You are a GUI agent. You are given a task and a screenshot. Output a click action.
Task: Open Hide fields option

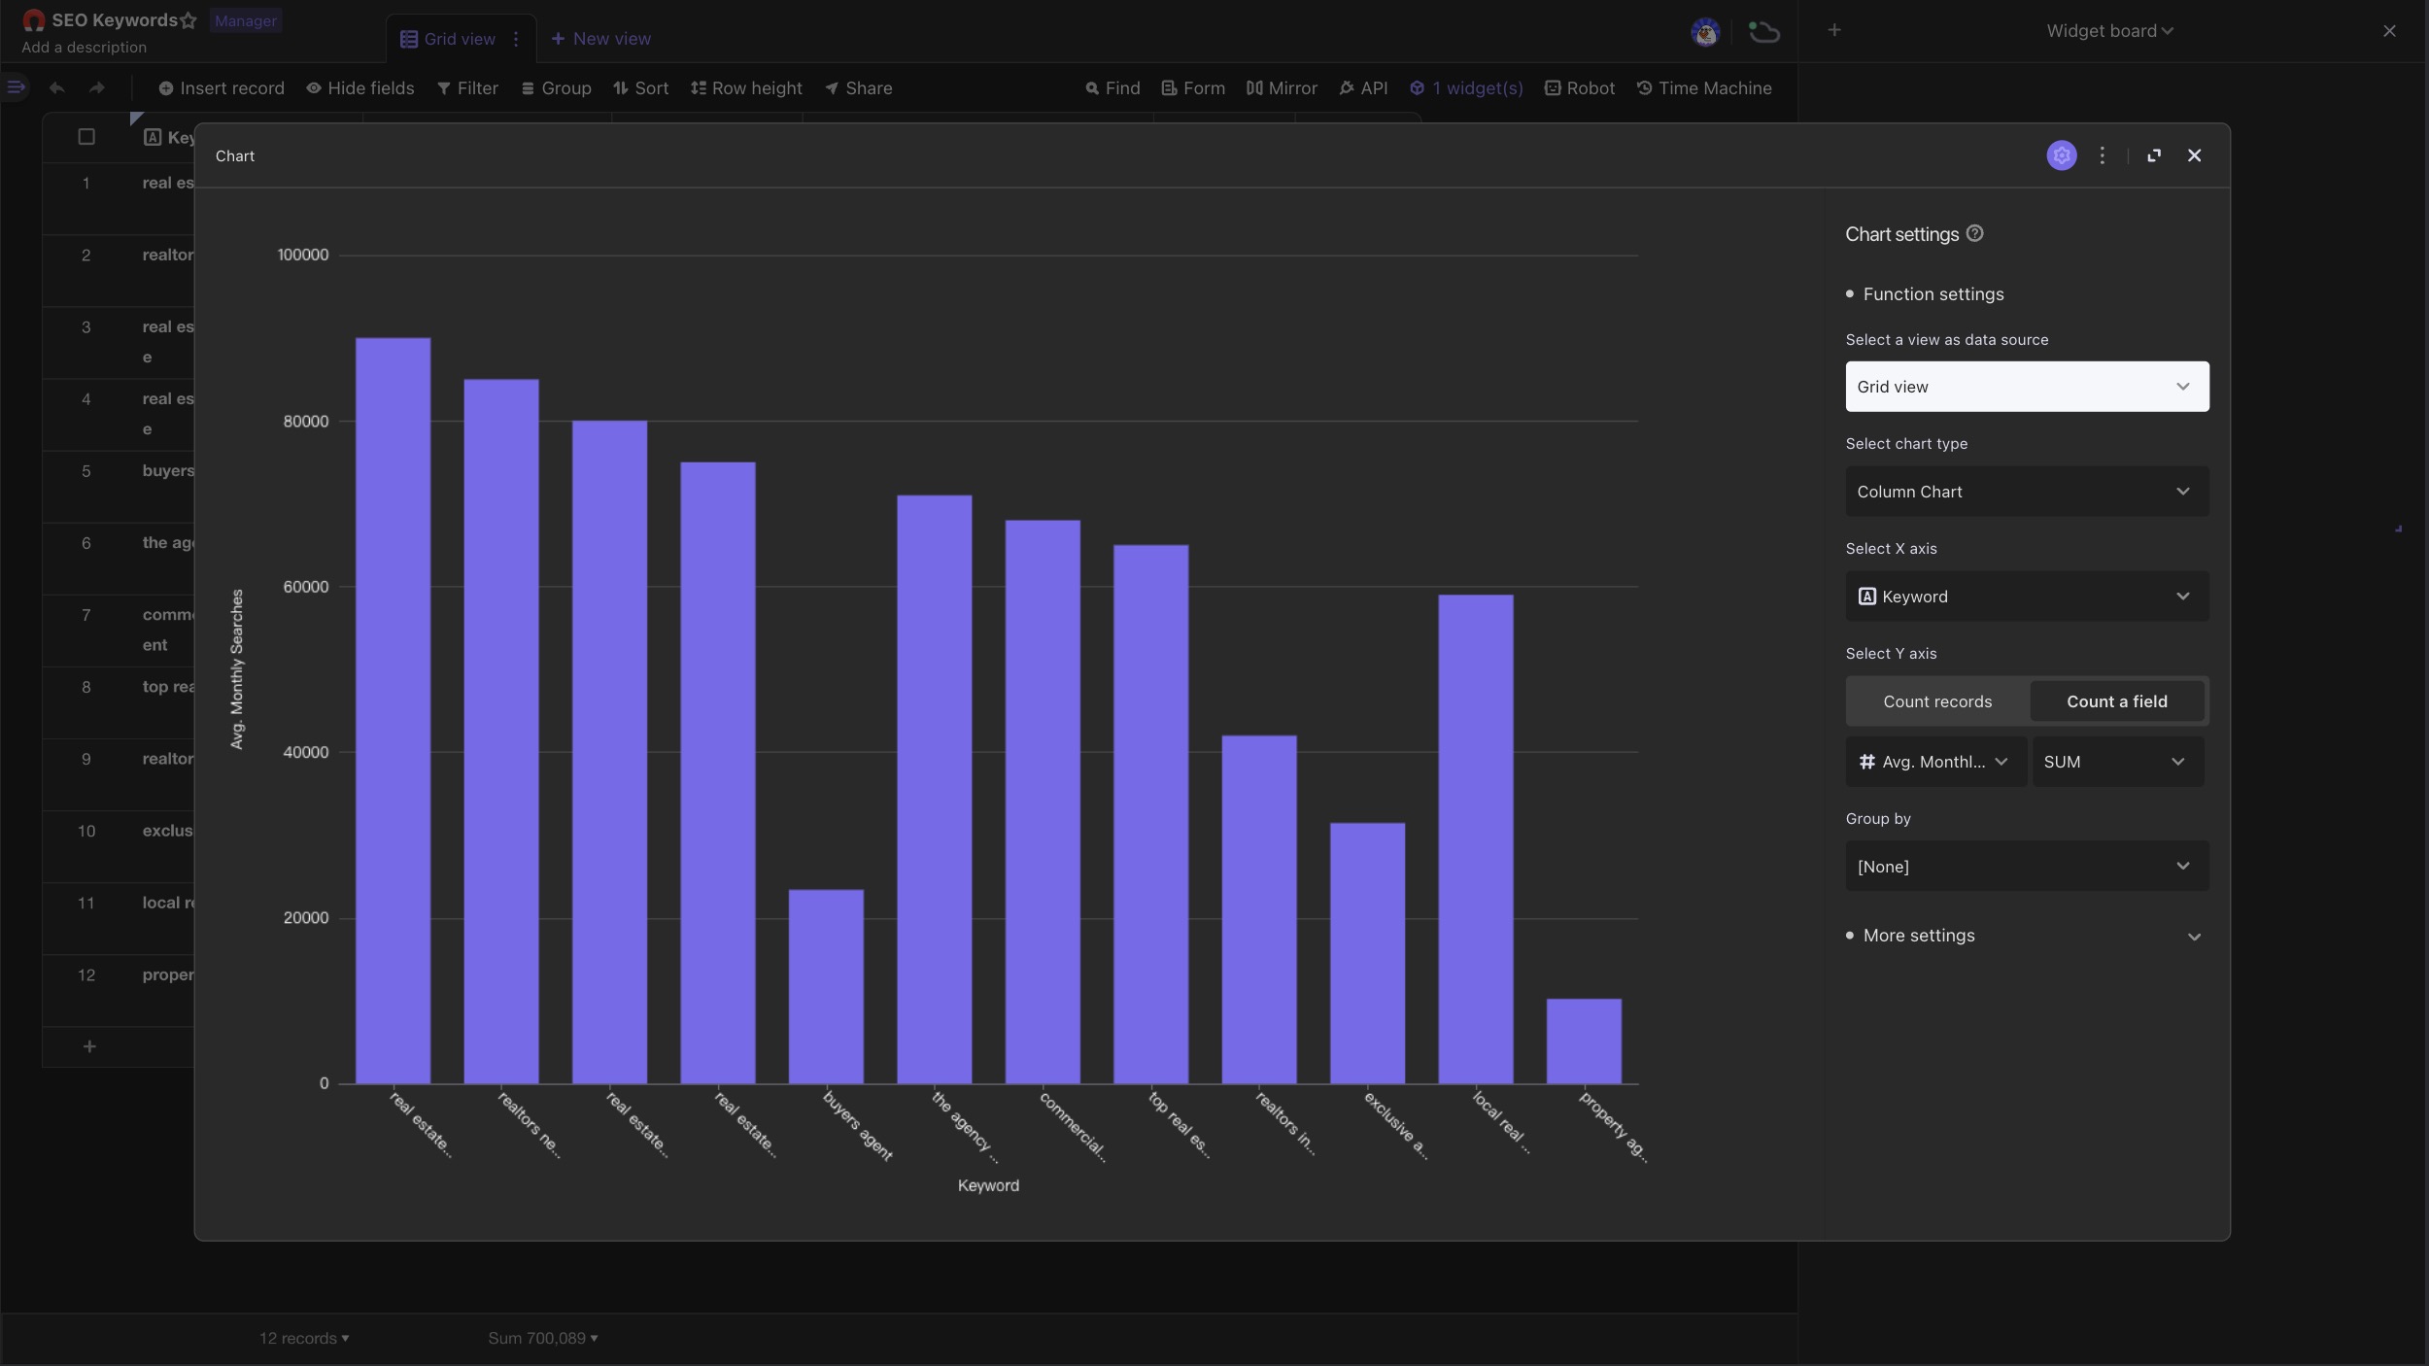tap(360, 88)
